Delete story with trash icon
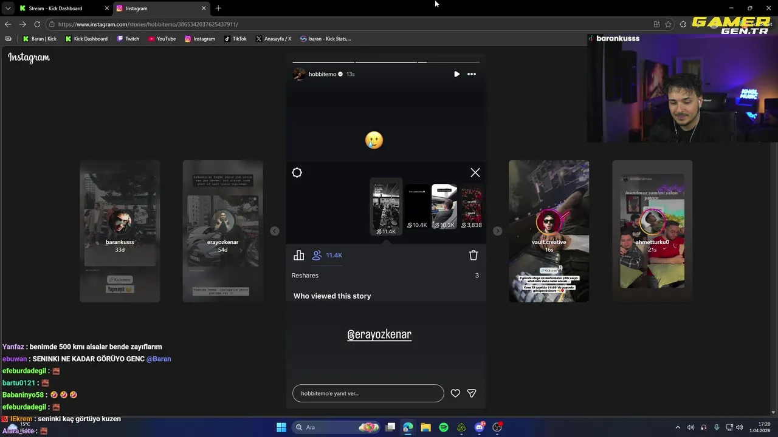Image resolution: width=778 pixels, height=437 pixels. 473,256
